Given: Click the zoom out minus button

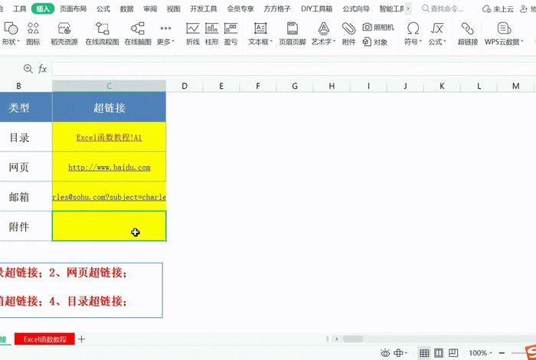Looking at the screenshot, I should (x=502, y=353).
